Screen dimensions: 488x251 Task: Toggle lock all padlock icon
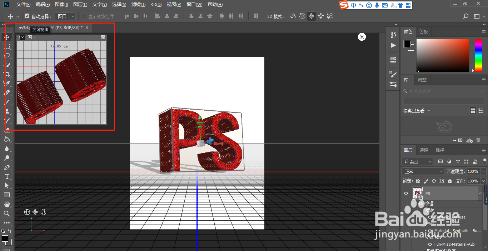(x=450, y=181)
